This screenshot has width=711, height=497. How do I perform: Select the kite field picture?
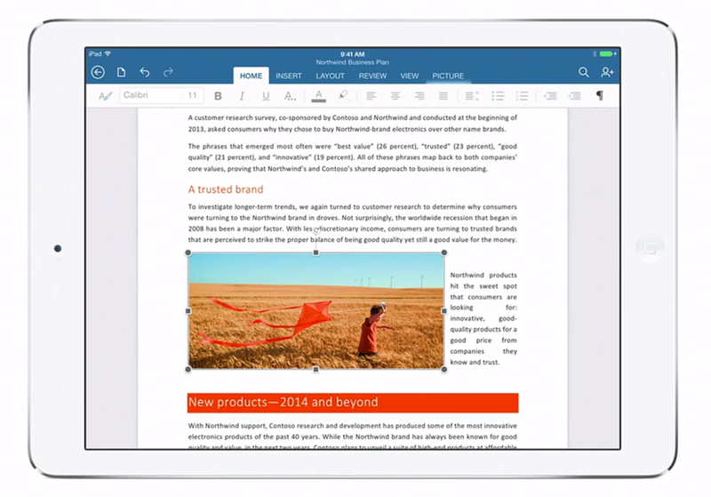[x=316, y=310]
